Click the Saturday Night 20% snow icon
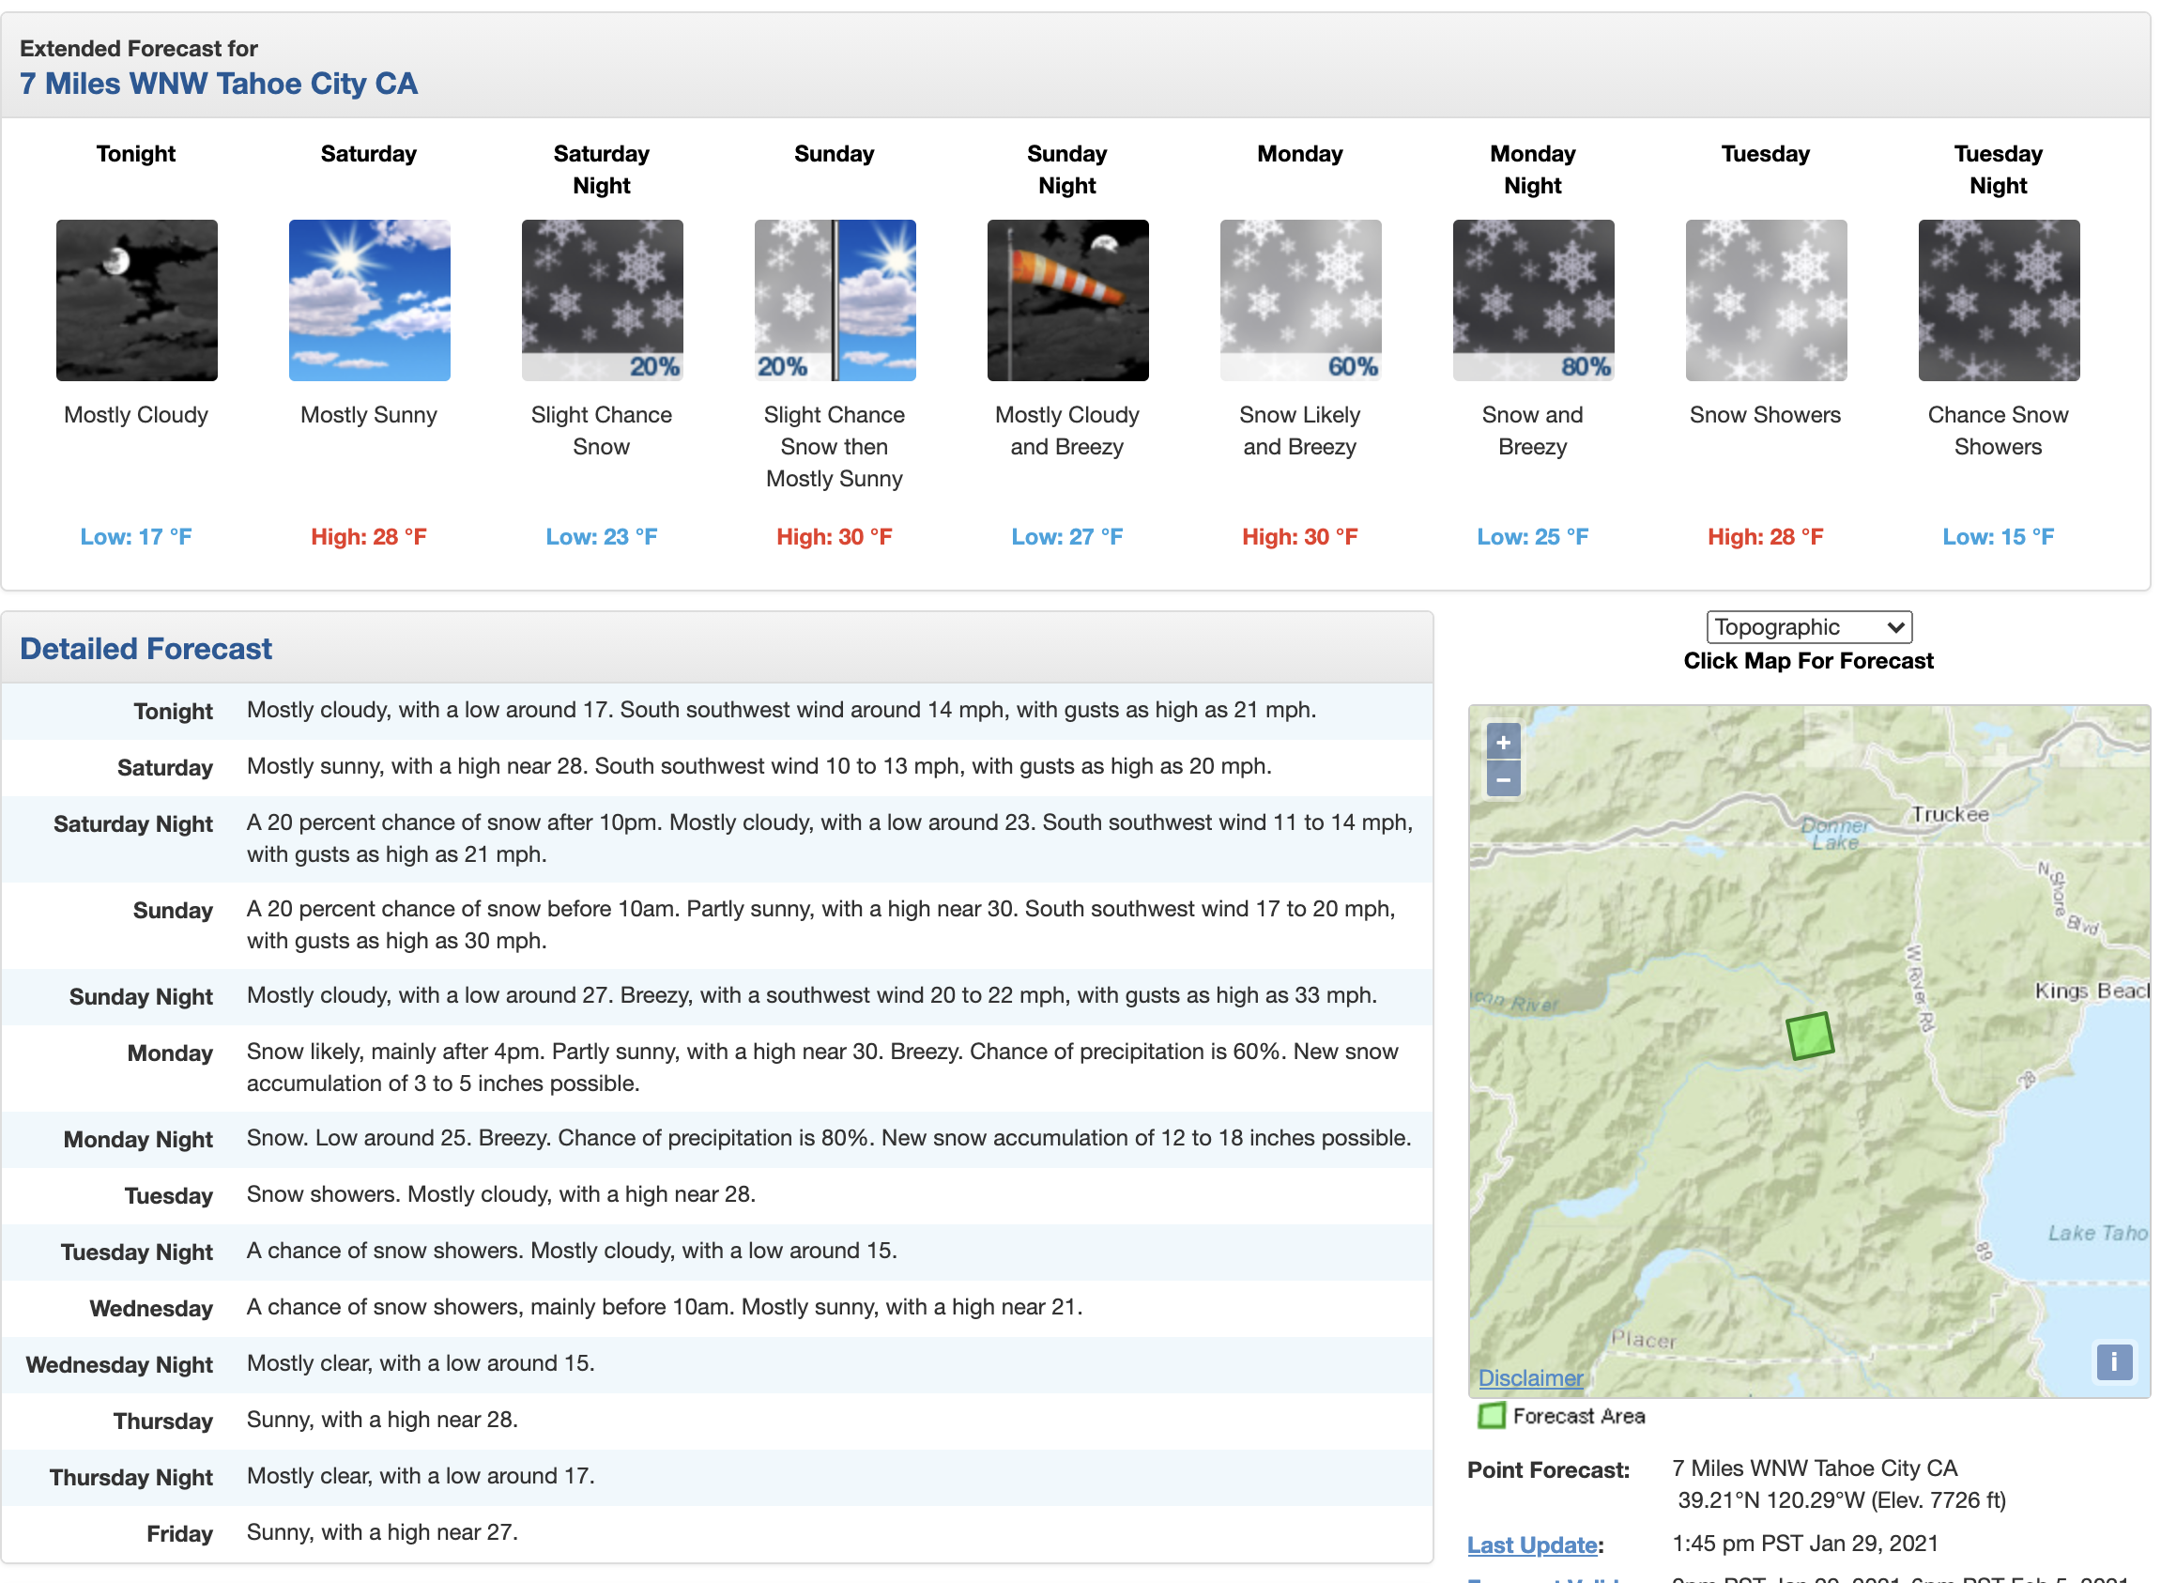This screenshot has width=2161, height=1583. [x=603, y=300]
